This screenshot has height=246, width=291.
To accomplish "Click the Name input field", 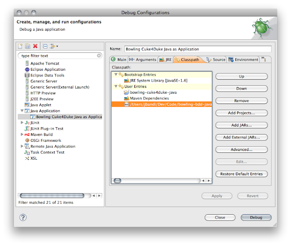I will 198,49.
